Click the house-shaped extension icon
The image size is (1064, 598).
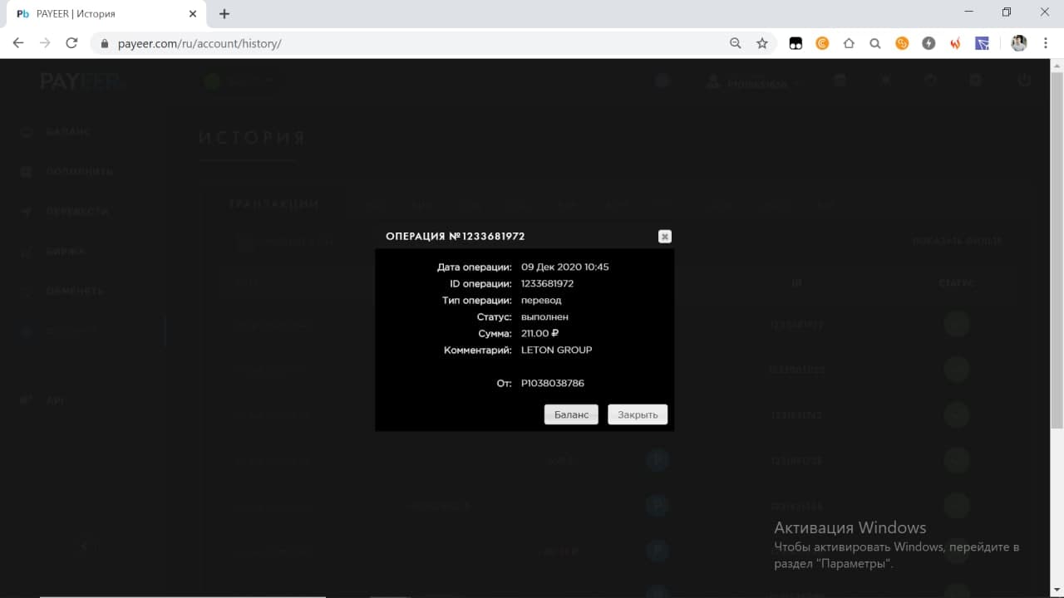tap(849, 43)
